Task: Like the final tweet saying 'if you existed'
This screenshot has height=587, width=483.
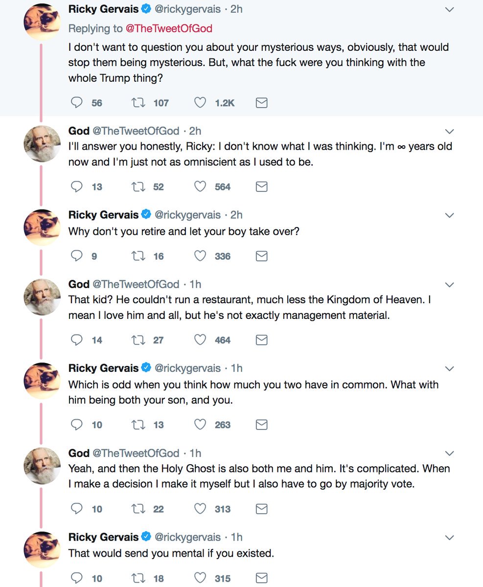Action: (x=200, y=578)
